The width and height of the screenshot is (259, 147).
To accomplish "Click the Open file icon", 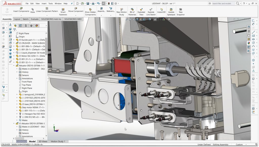I will [82, 3].
